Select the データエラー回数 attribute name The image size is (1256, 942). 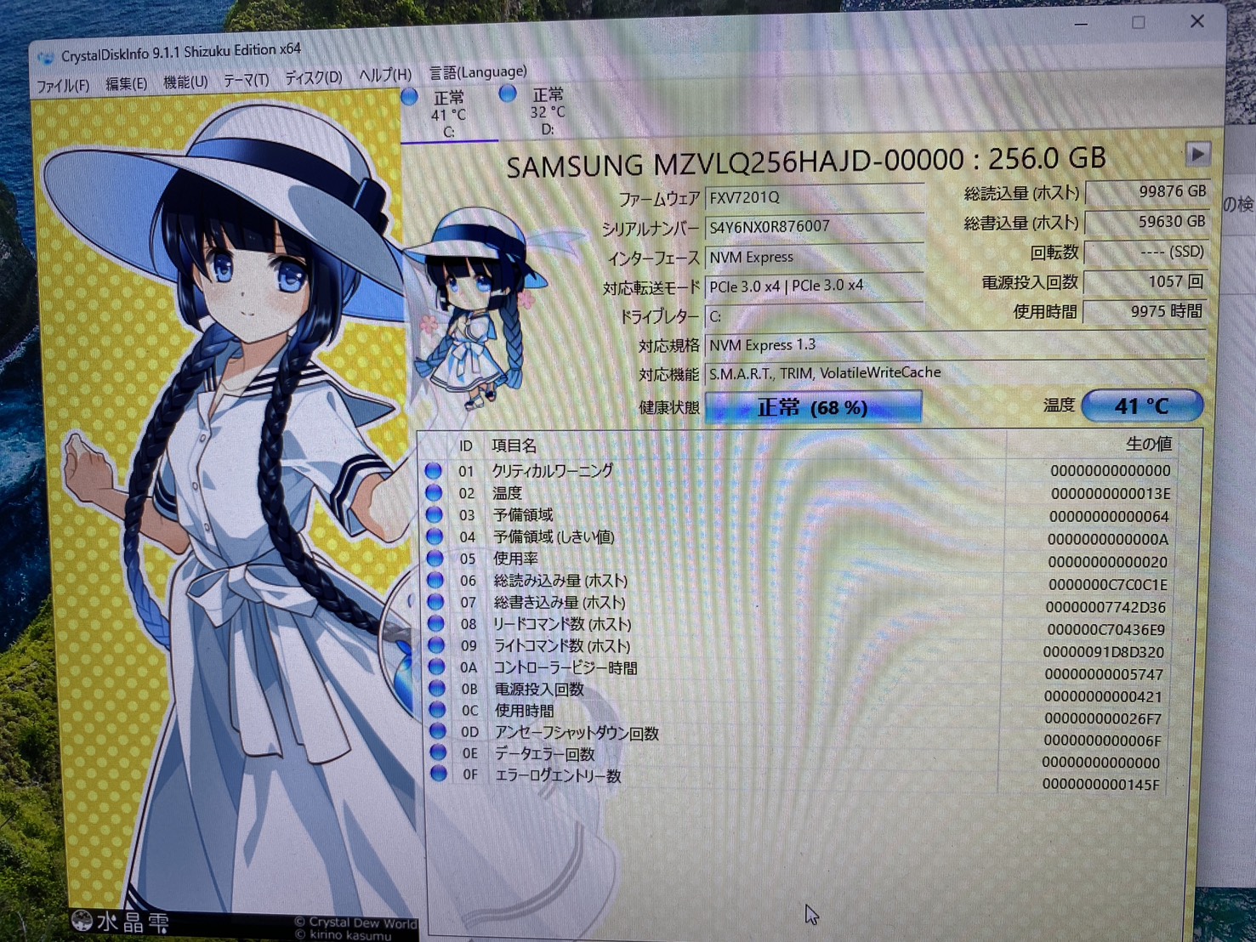[x=545, y=754]
